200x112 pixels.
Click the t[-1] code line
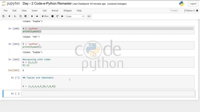[26, 65]
